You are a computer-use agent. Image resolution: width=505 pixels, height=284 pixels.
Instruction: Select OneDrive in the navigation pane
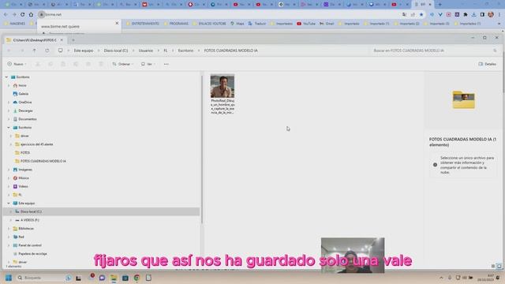click(x=24, y=102)
